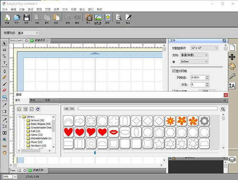238x180 pixels.
Task: Select the Hand pan tool
Action: [x=4, y=153]
